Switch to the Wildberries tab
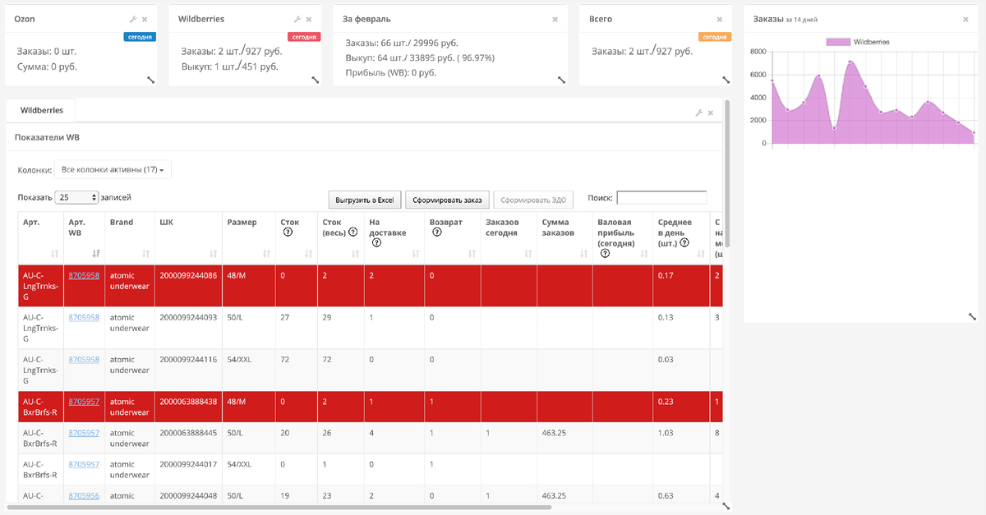Viewport: 986px width, 515px height. (42, 109)
